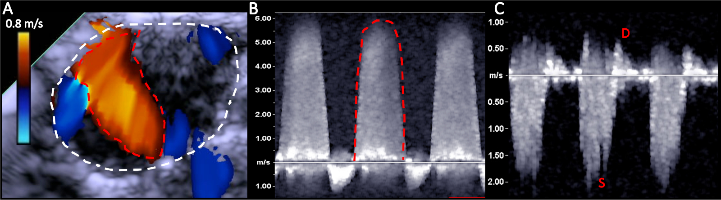Image resolution: width=721 pixels, height=200 pixels.
Task: Click the 0.8 m/s color scale label
Action: (x=24, y=23)
